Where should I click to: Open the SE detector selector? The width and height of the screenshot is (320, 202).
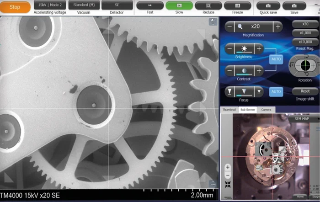pyautogui.click(x=117, y=5)
